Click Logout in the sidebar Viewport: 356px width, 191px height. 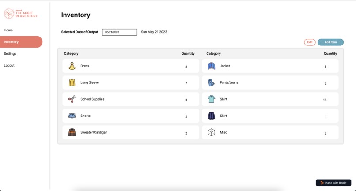[x=9, y=66]
